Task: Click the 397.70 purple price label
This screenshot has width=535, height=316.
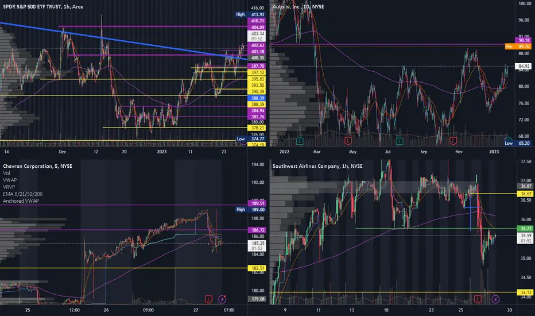Action: click(x=257, y=66)
